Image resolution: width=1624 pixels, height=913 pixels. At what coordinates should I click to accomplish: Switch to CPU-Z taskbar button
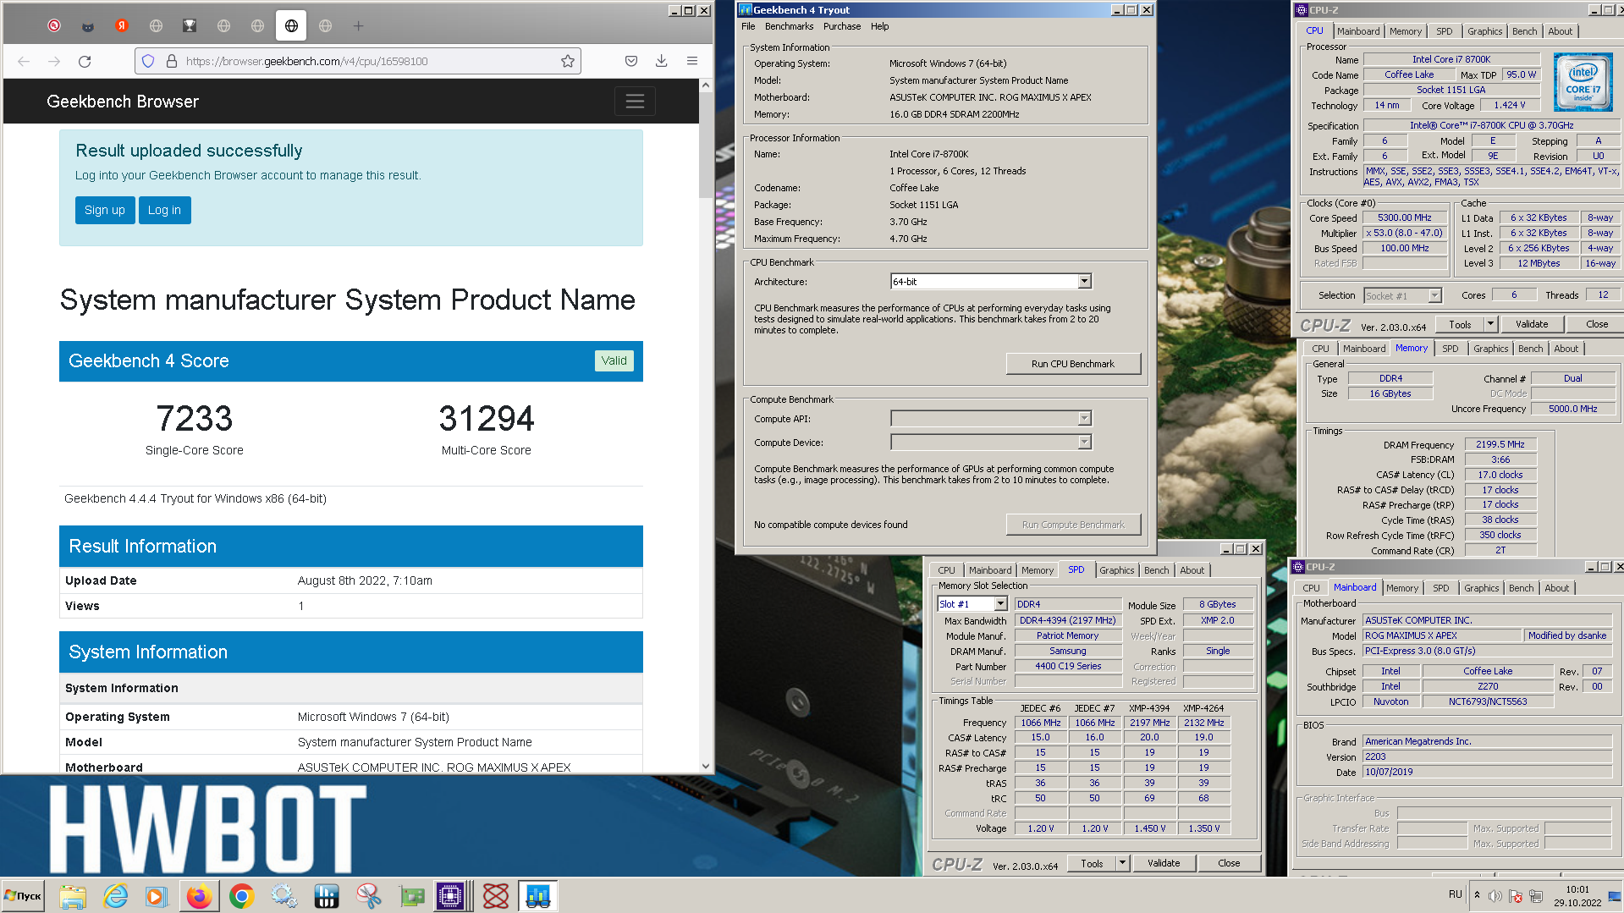click(453, 896)
